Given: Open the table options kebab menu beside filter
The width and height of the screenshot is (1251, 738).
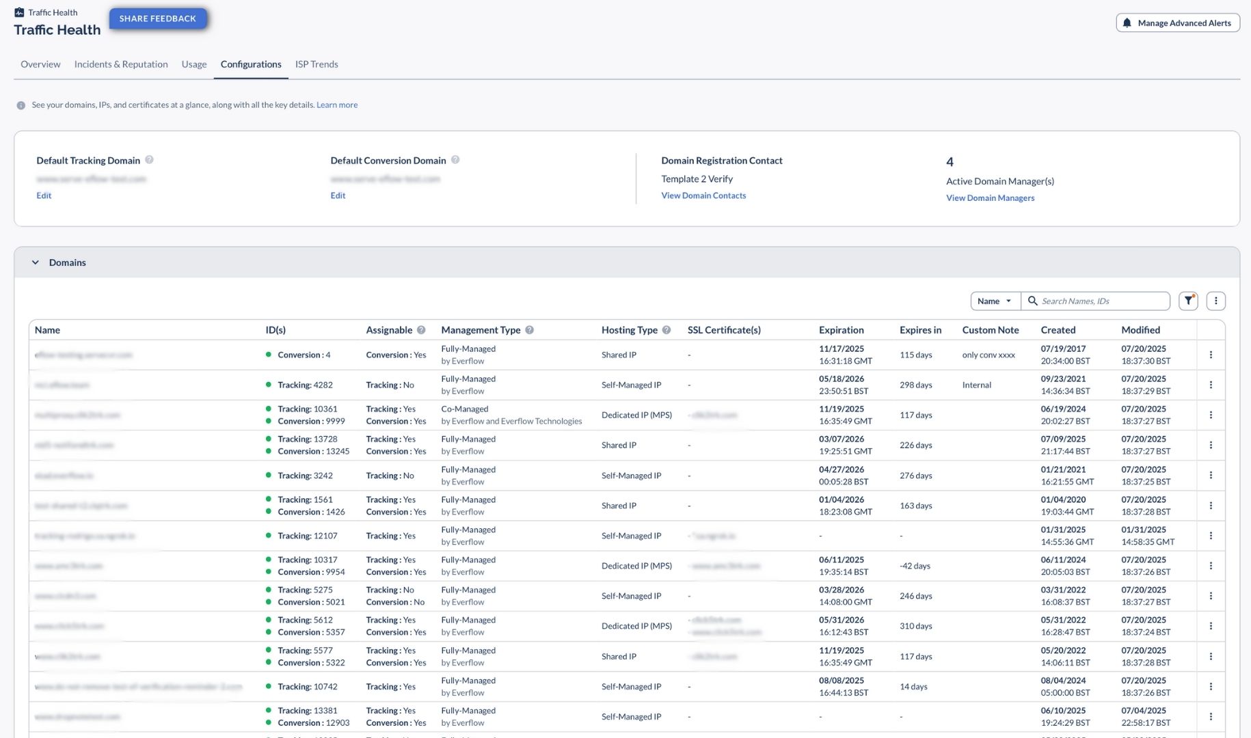Looking at the screenshot, I should tap(1215, 301).
